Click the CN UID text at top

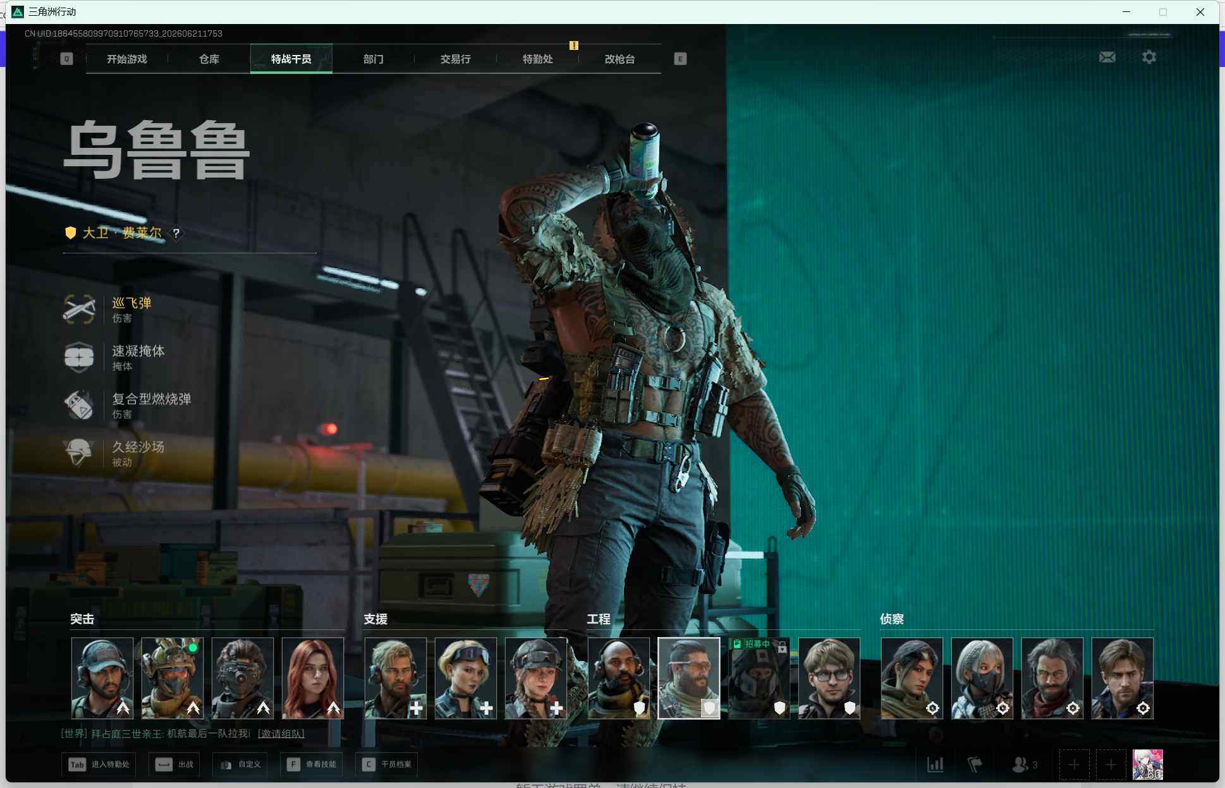coord(123,33)
